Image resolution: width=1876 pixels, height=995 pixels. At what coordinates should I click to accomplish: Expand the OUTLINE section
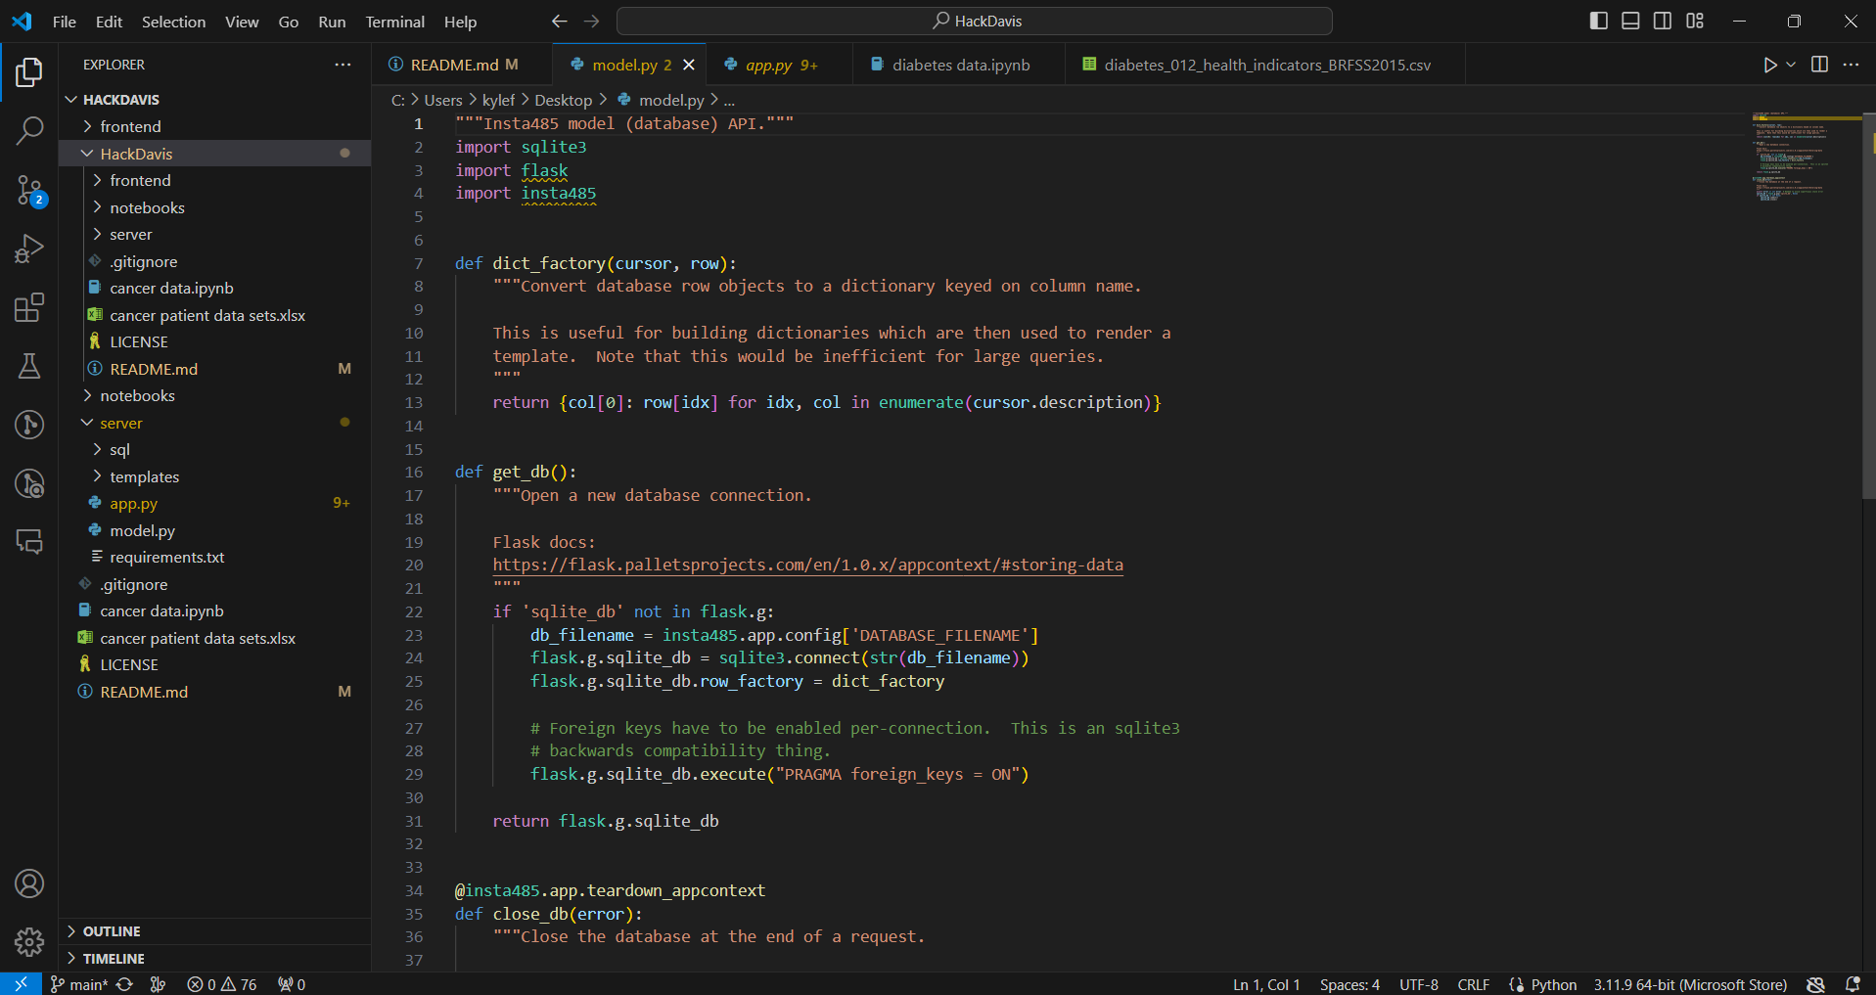point(112,931)
